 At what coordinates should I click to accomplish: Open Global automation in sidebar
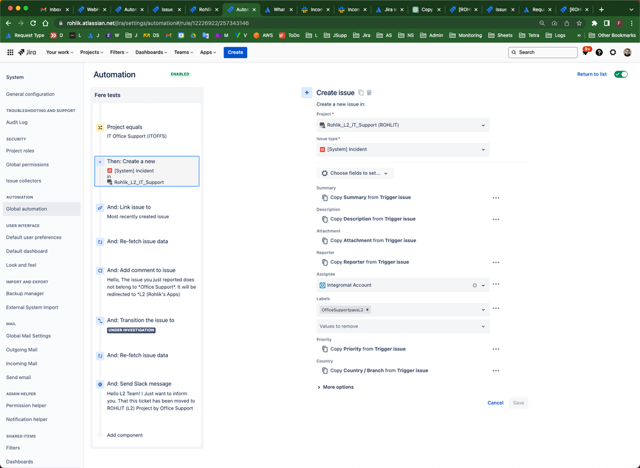pos(41,209)
